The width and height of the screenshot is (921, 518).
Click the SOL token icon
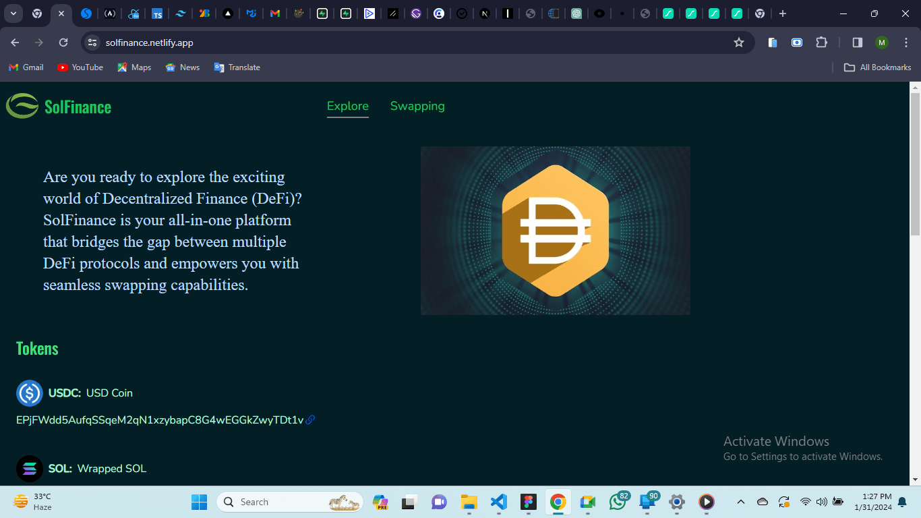30,469
